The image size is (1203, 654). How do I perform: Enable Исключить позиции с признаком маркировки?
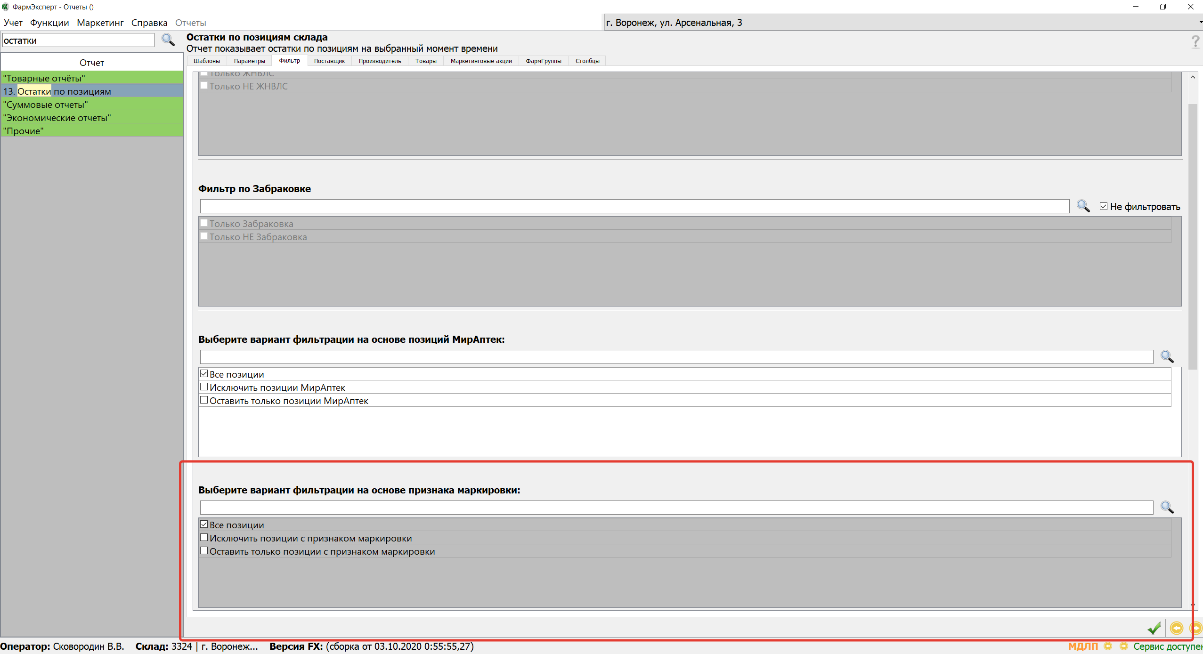click(x=204, y=538)
